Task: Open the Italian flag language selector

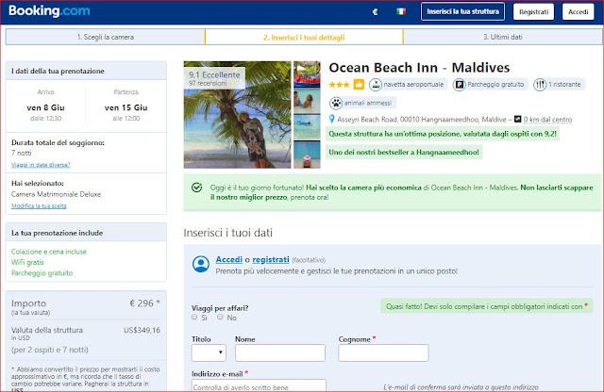Action: point(401,11)
